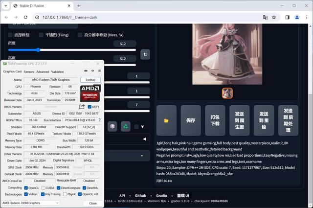Click the dice random seed icon
This screenshot has width=313, height=208.
click(112, 126)
